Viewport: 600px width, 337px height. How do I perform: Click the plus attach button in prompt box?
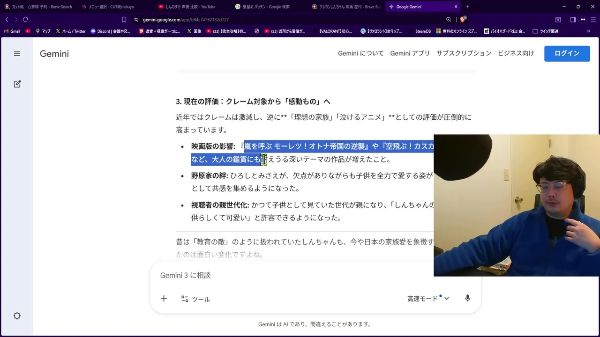coord(164,299)
